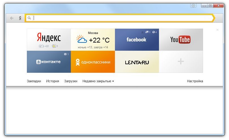229x140 pixels.
Task: Open the История link
Action: point(53,81)
